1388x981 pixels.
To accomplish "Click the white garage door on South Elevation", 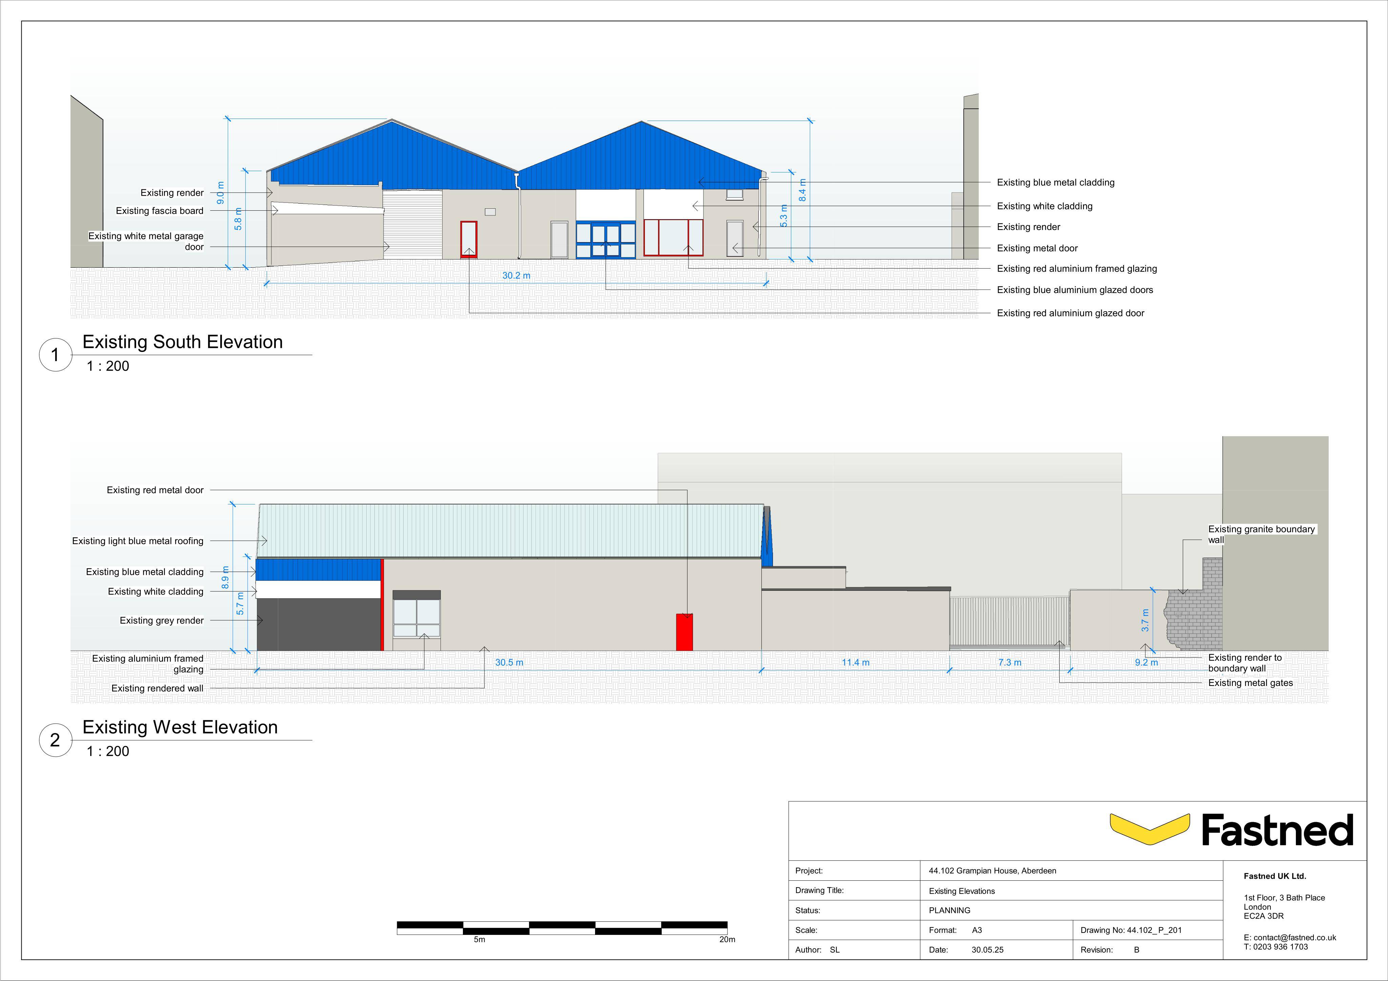I will pos(412,224).
